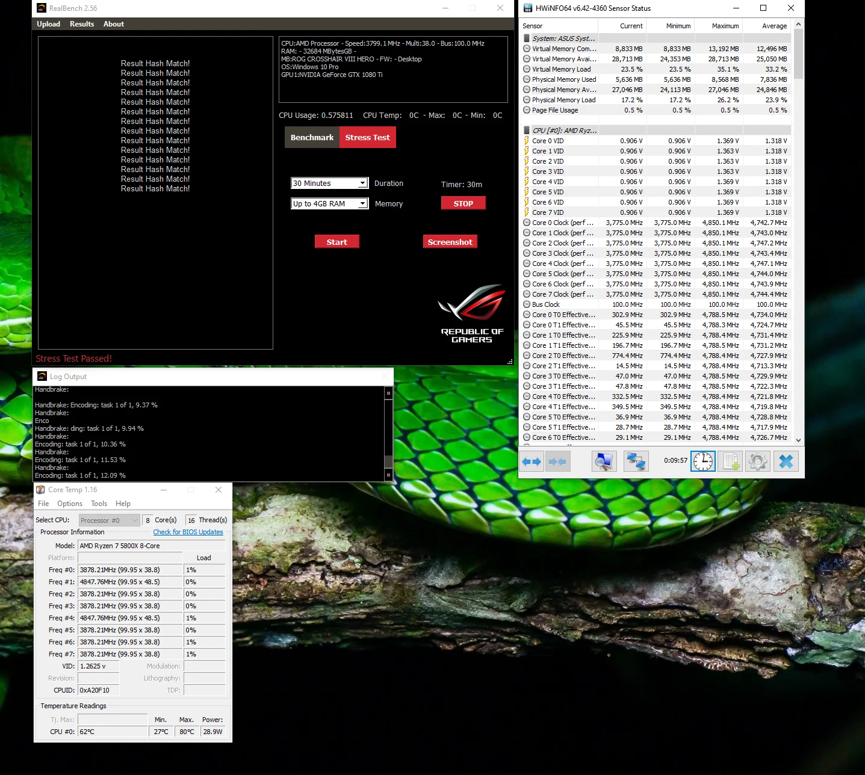The width and height of the screenshot is (865, 775).
Task: Open Core Temp Options menu
Action: [x=70, y=504]
